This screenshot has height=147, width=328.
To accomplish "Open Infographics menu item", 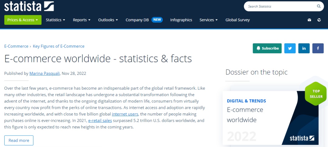I will click(181, 20).
